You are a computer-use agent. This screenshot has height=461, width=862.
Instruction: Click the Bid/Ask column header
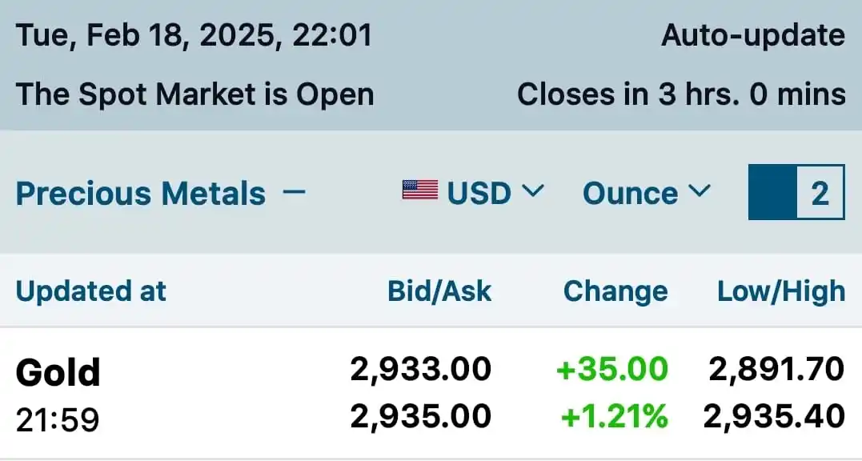[439, 291]
